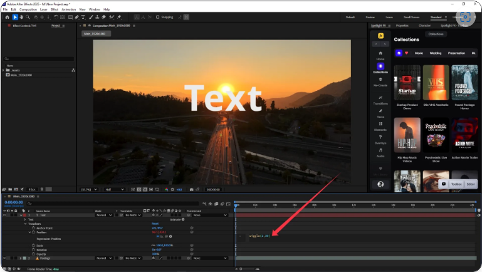Open the Footage layer Parent & Link dropdown
This screenshot has height=272, width=482.
tap(210, 258)
